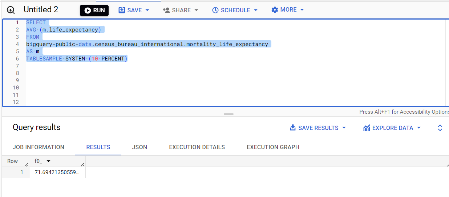Click the Row column resize handle
The image size is (449, 197).
pos(26,165)
